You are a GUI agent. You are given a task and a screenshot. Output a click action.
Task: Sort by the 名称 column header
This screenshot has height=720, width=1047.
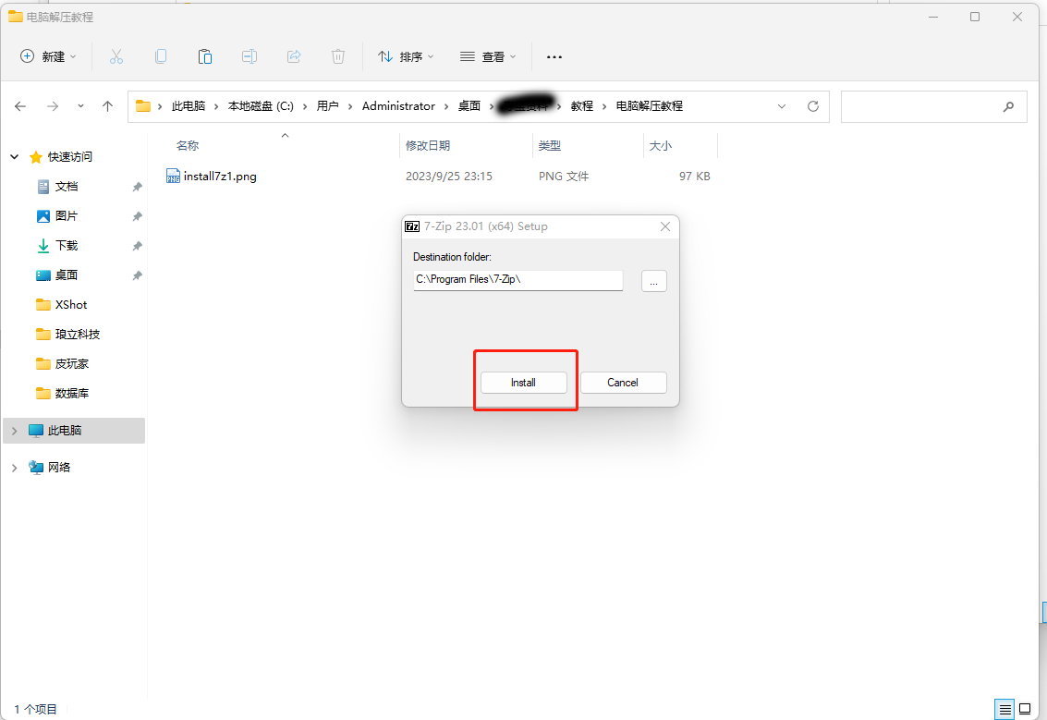[187, 146]
